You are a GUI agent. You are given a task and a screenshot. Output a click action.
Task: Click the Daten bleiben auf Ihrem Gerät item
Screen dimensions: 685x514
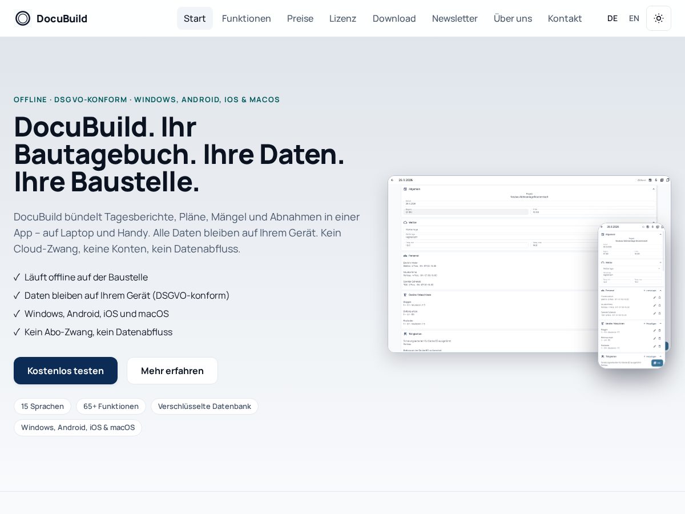(122, 295)
